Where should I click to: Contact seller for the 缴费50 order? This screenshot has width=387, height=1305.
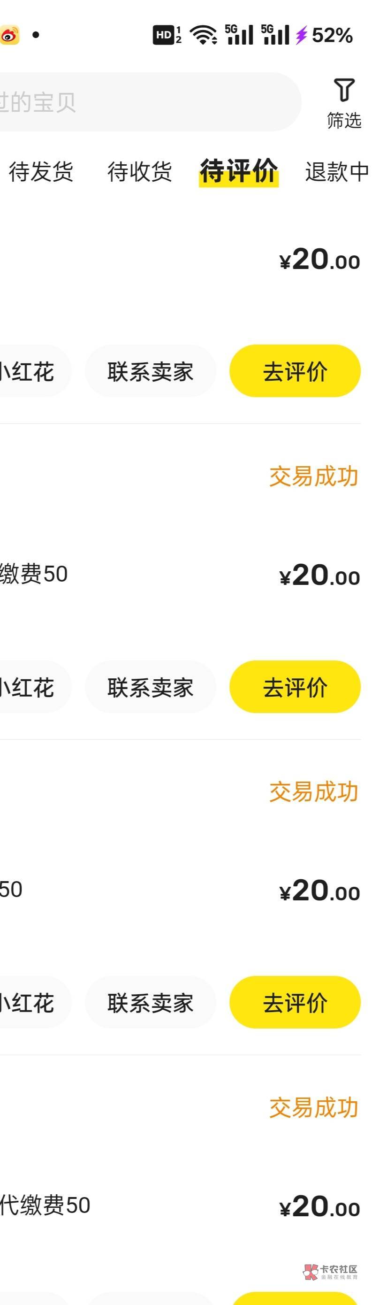pyautogui.click(x=151, y=687)
